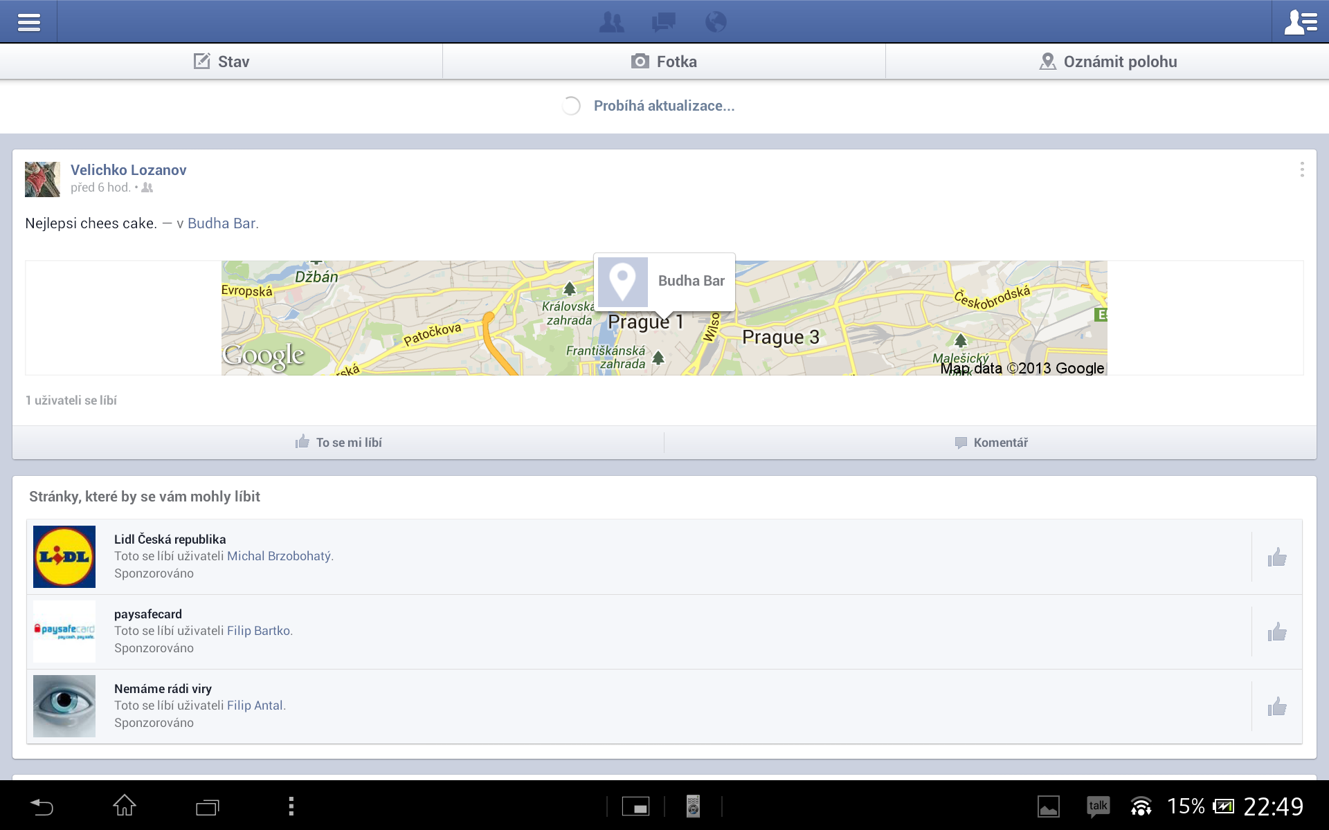Expand audience info next to 'před 6 hod.'
Viewport: 1329px width, 830px height.
coord(147,187)
